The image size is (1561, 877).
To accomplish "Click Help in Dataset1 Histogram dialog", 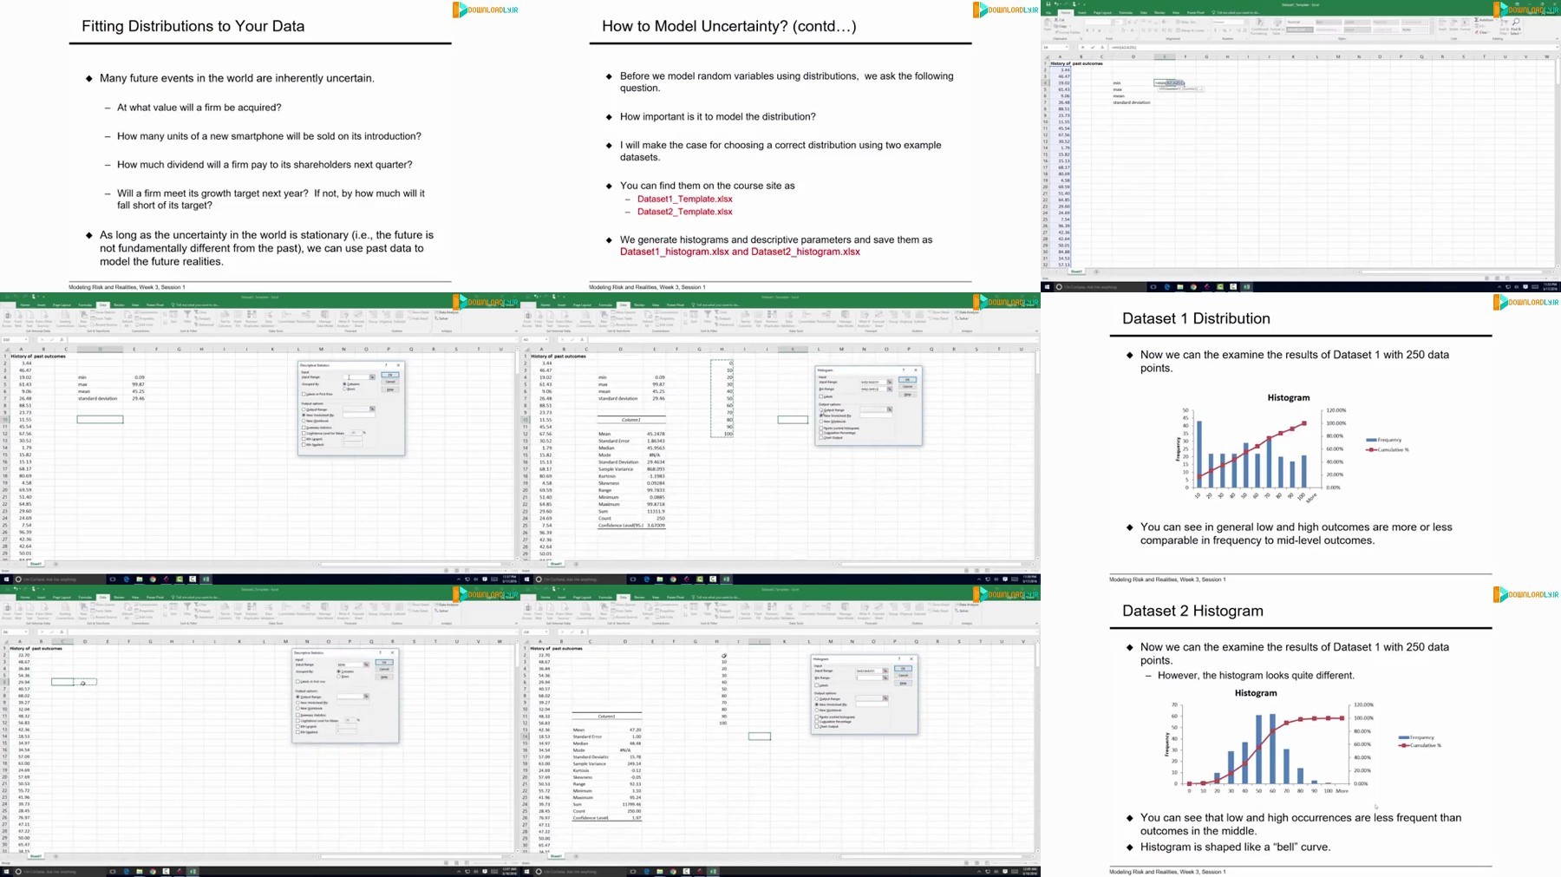I will [x=907, y=395].
